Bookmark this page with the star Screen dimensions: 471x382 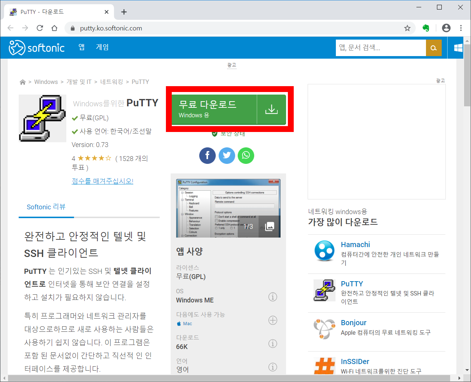pos(407,28)
